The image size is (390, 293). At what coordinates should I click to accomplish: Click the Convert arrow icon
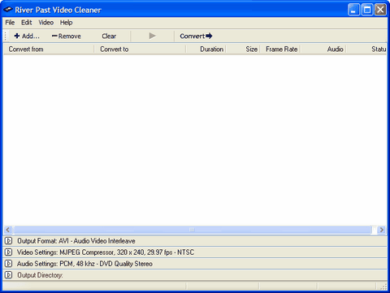[209, 36]
